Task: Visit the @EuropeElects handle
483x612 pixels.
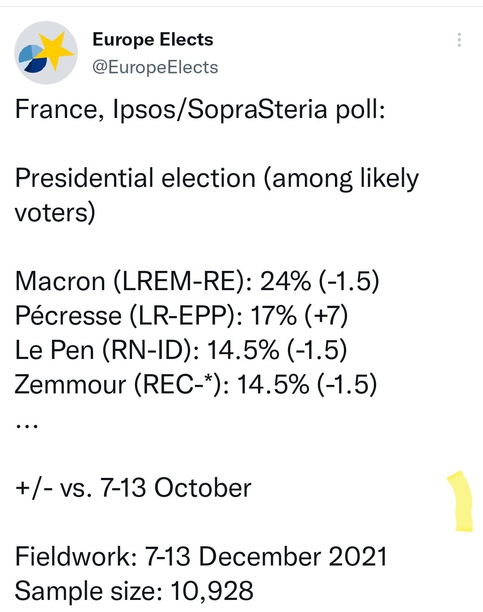Action: [155, 68]
